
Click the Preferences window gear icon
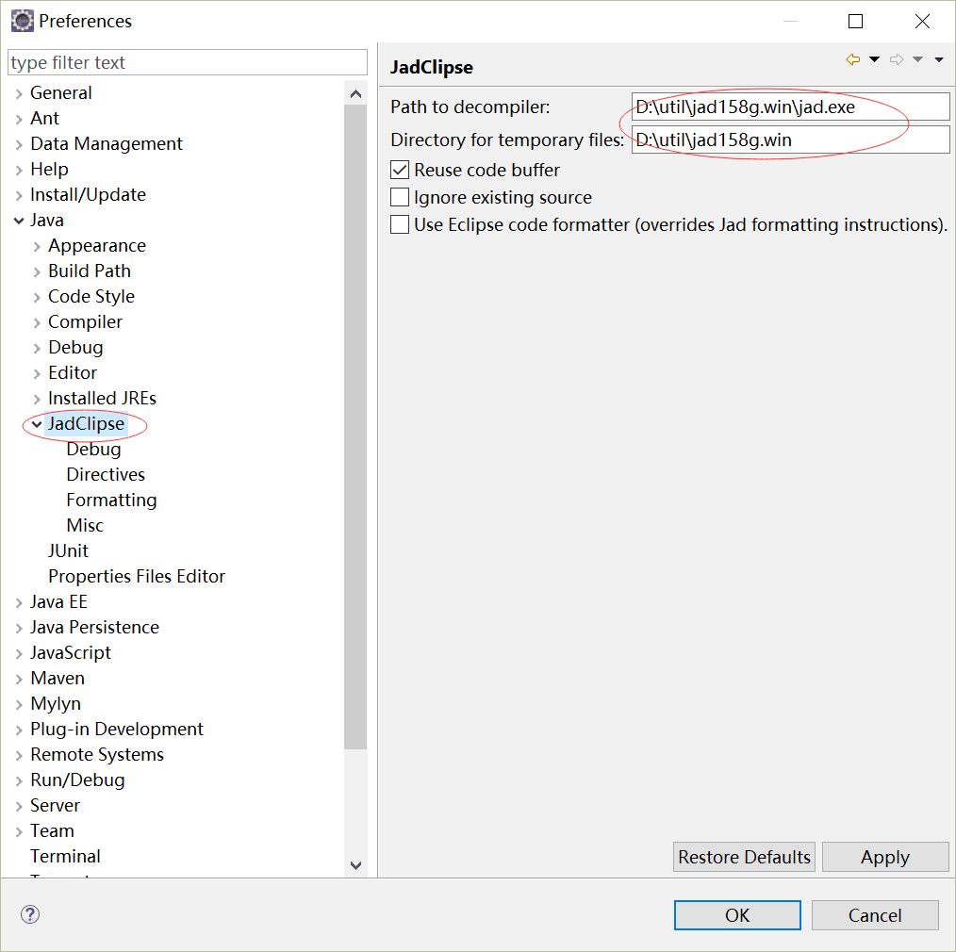click(22, 21)
